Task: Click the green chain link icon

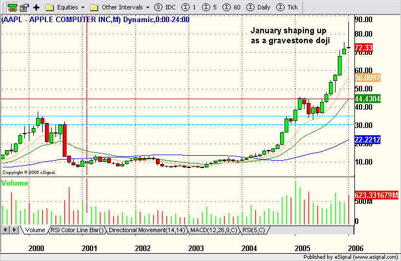Action: 12,8
